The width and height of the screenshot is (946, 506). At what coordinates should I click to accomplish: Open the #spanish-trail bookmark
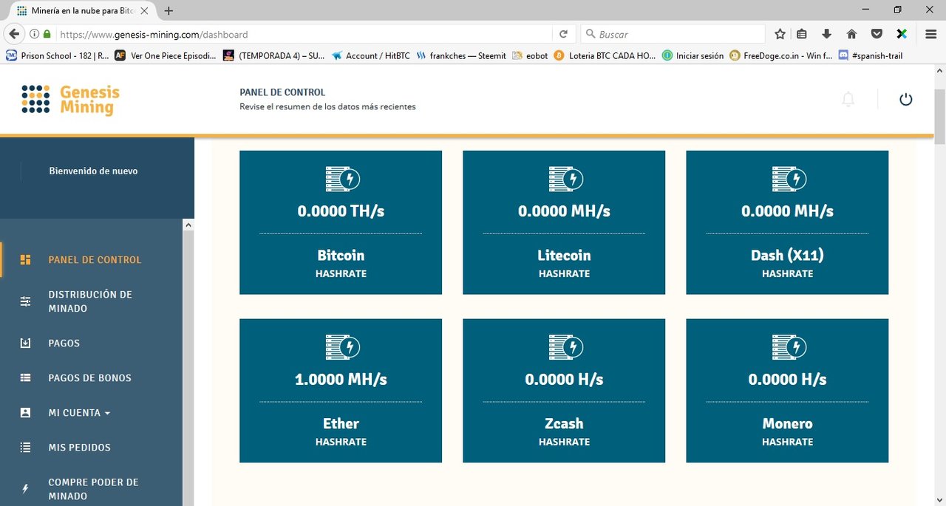[x=870, y=55]
